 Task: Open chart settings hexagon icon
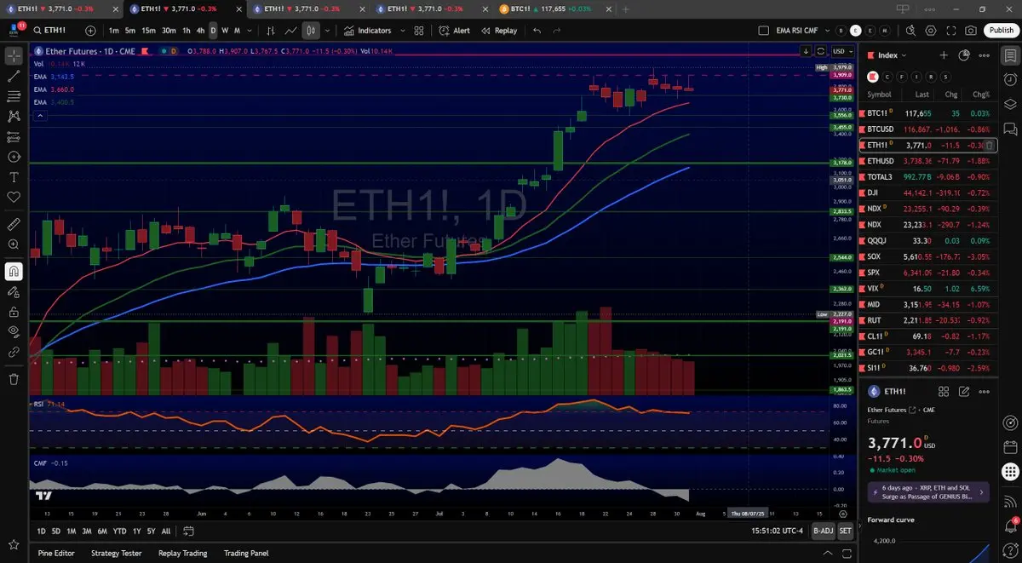pos(931,31)
